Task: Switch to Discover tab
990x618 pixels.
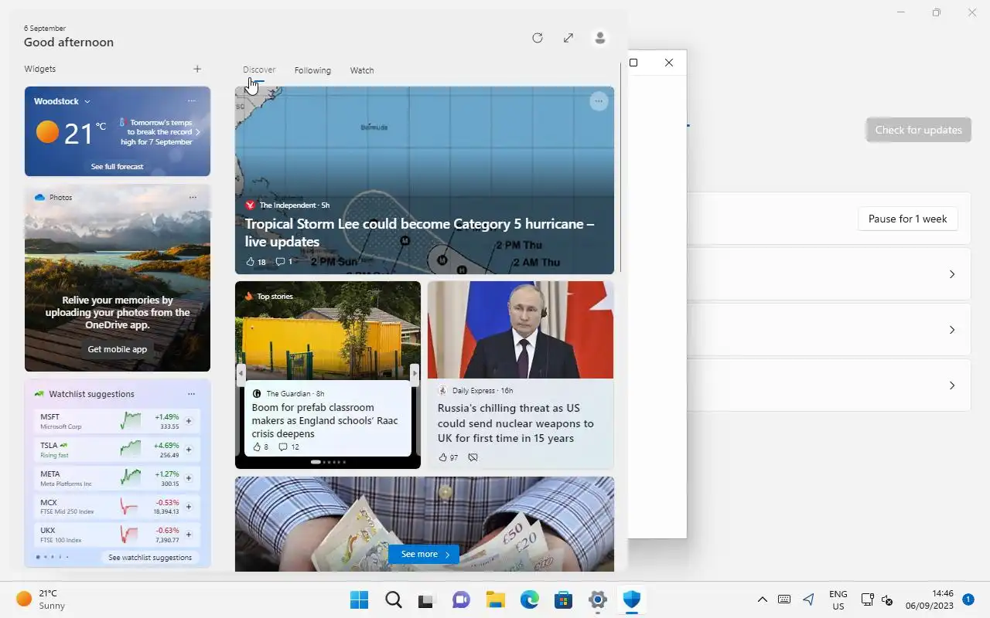Action: [259, 70]
